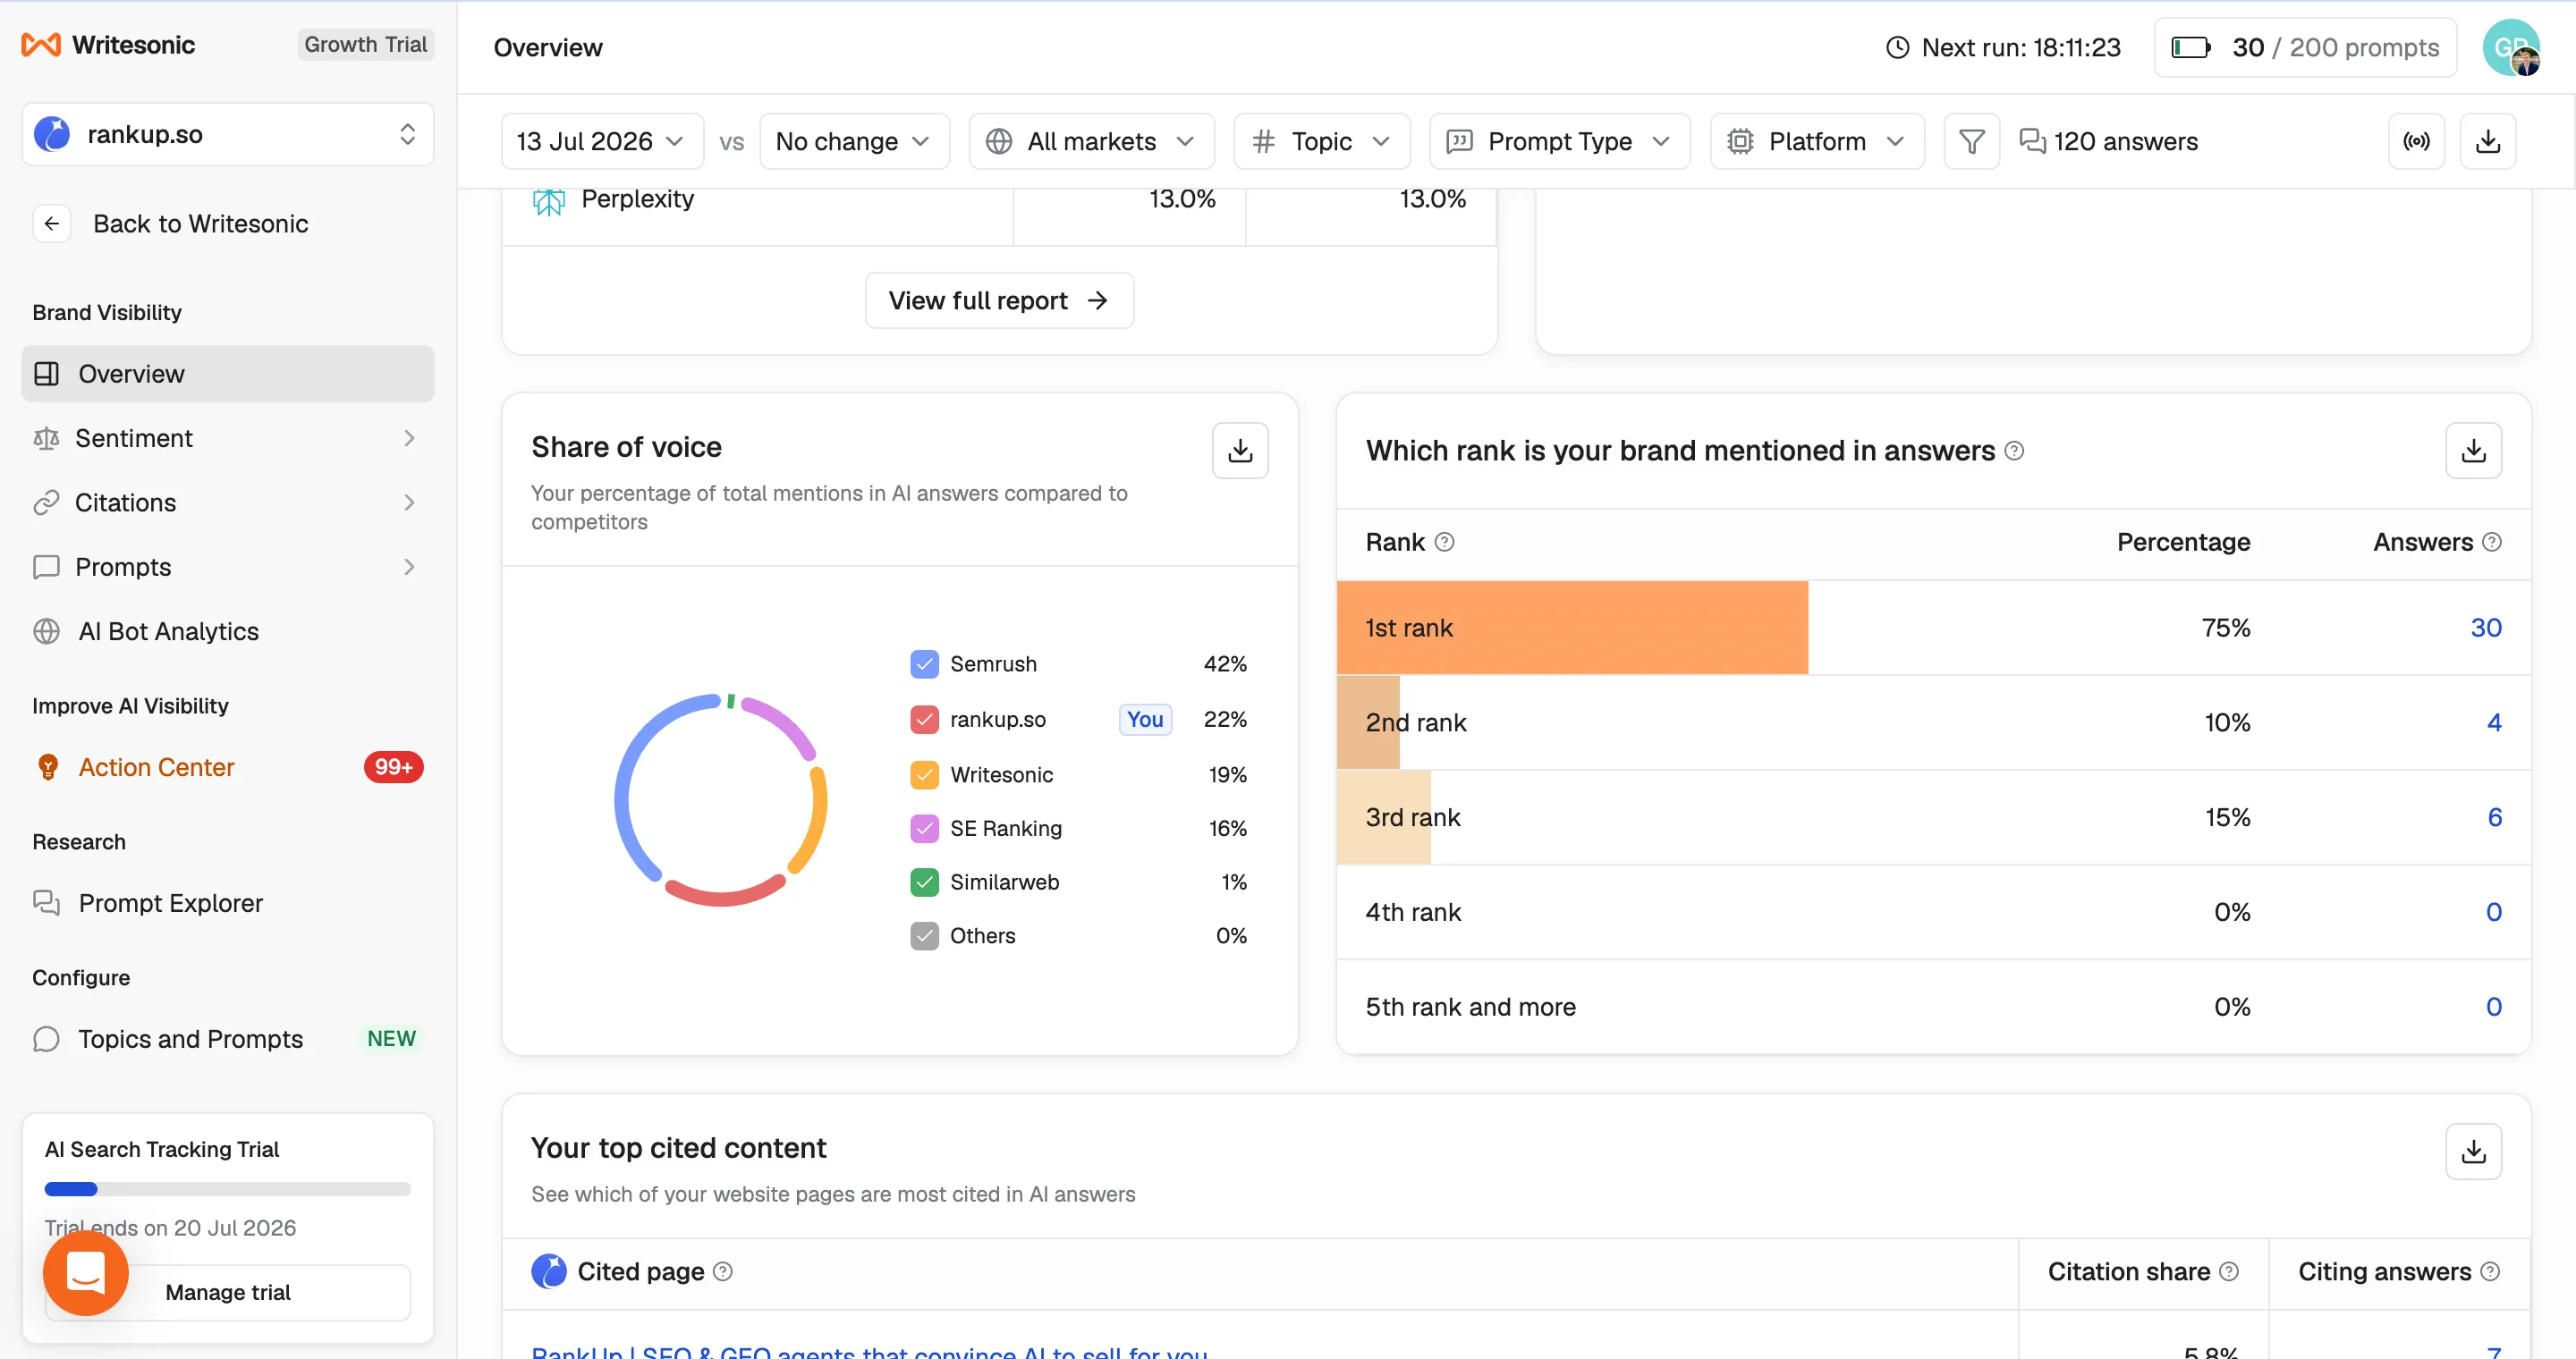Toggle the Writesonic legend checkbox
2576x1359 pixels.
tap(924, 774)
